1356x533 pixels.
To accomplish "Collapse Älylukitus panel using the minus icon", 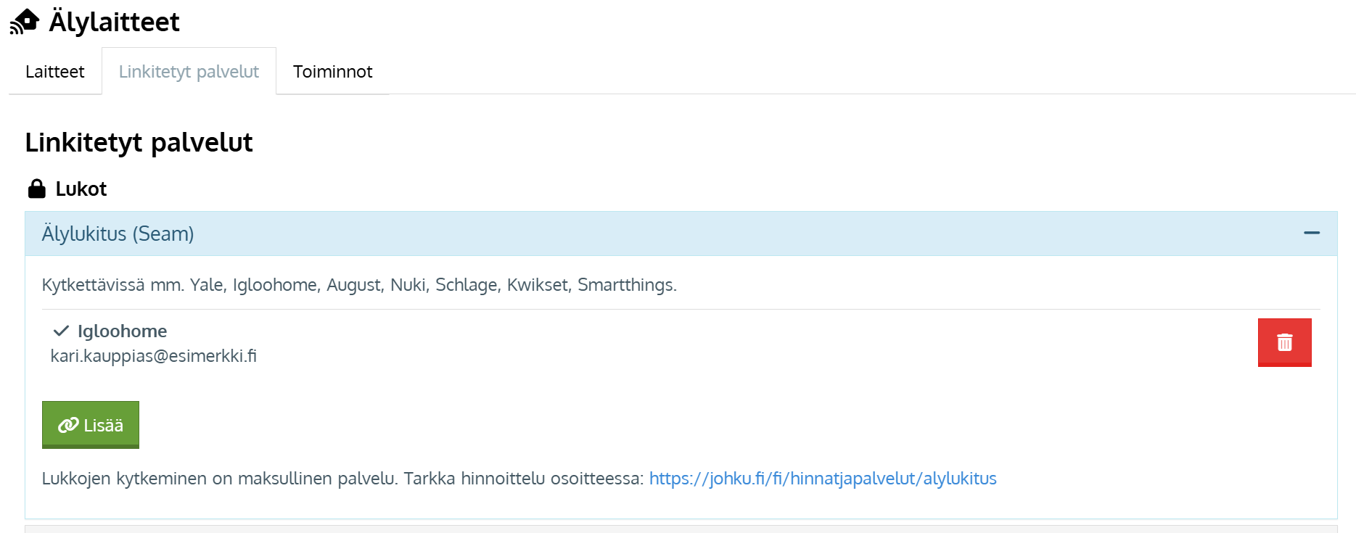I will [x=1311, y=233].
